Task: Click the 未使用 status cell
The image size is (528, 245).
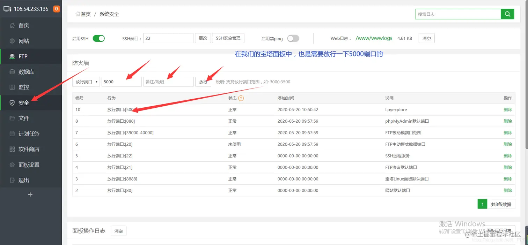Action: pos(234,144)
